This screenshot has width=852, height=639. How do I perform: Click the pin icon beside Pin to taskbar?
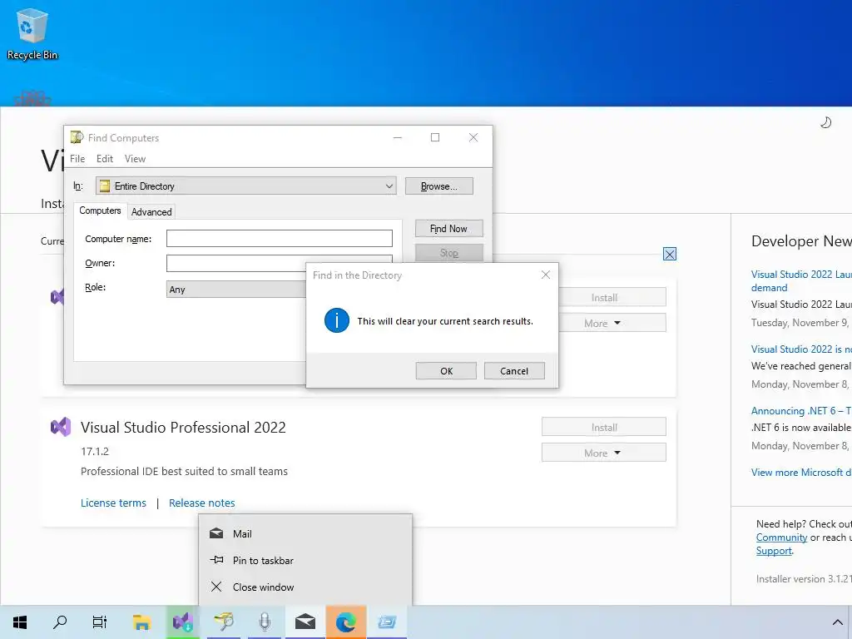216,560
